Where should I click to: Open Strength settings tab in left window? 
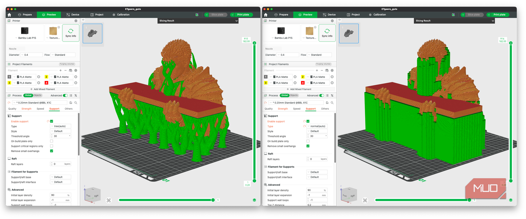pos(26,109)
